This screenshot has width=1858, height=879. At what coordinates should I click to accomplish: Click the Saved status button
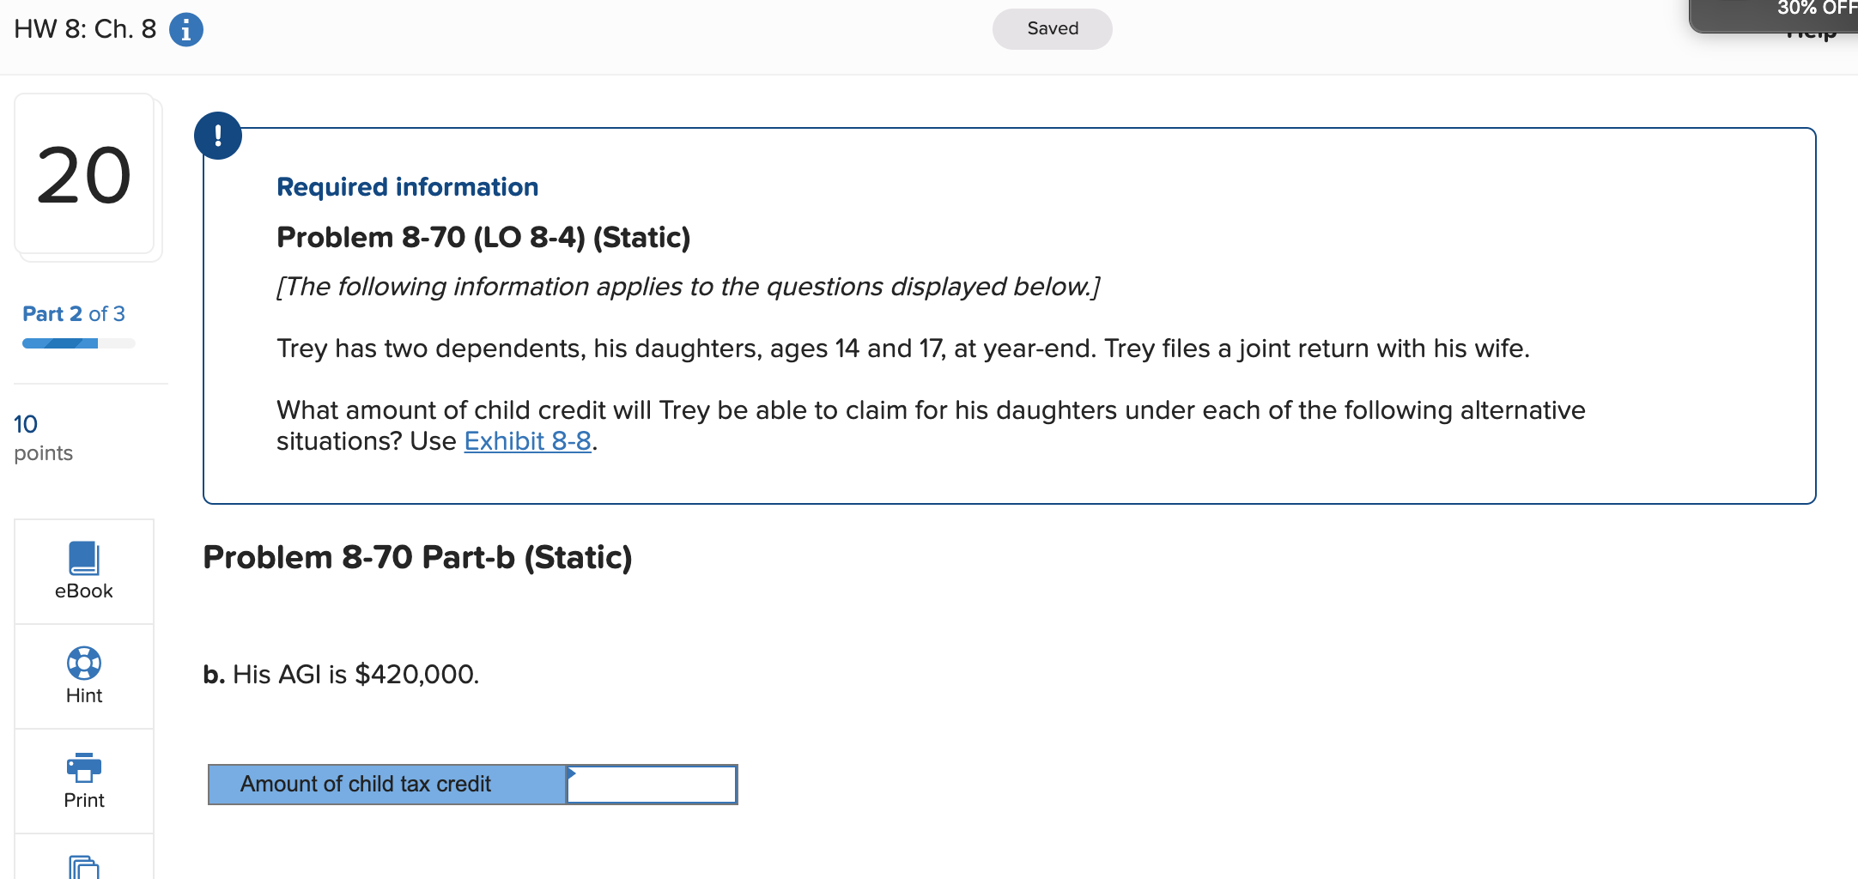point(1052,28)
